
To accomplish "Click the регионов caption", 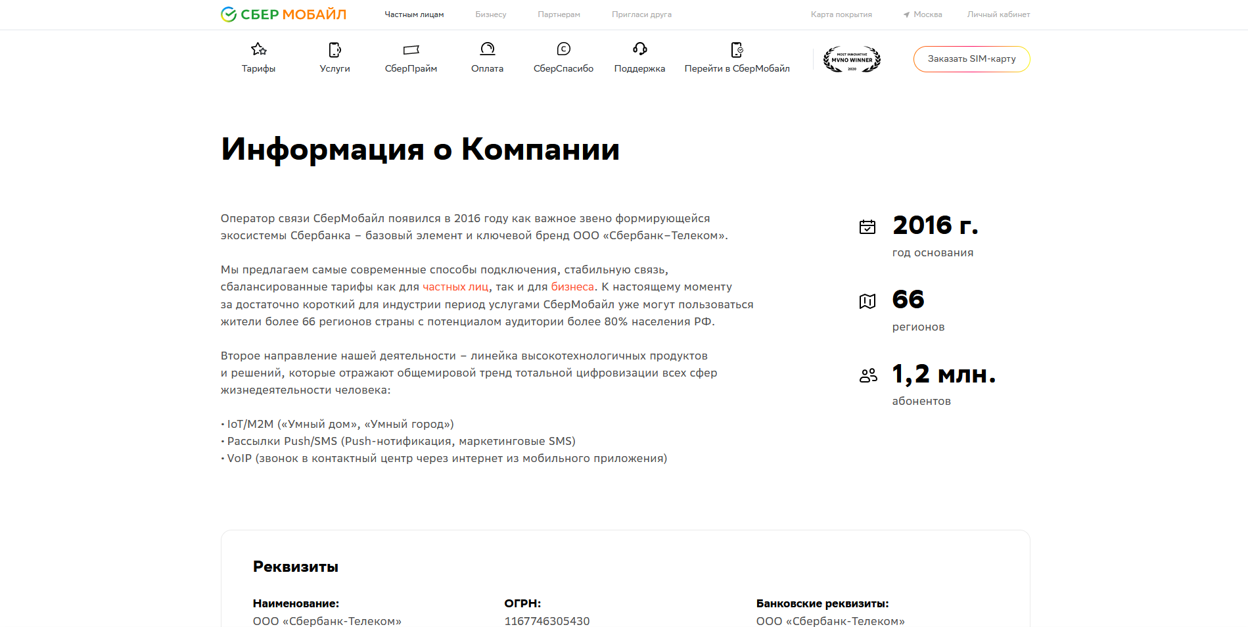I will 918,327.
